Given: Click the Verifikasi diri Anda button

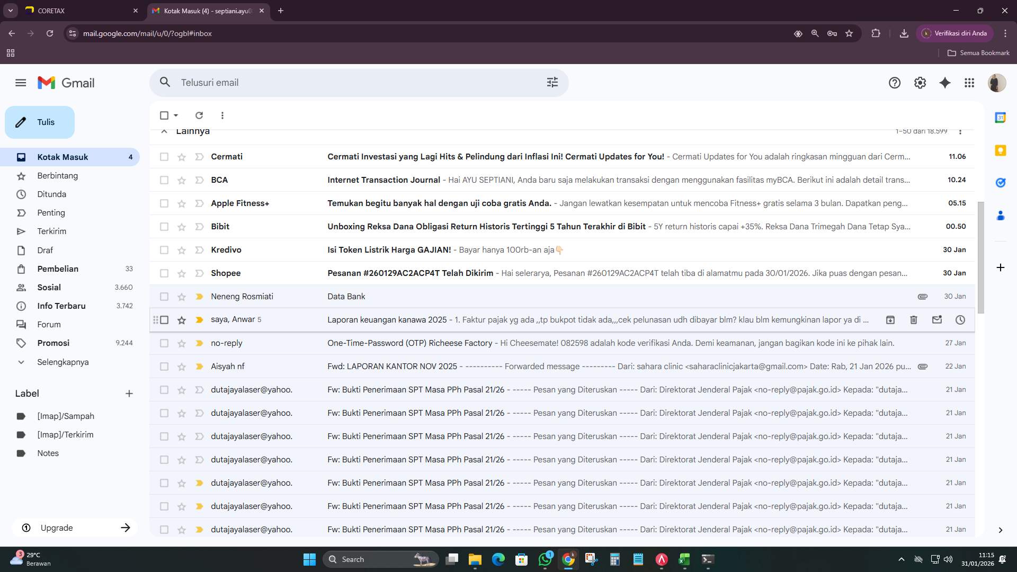Looking at the screenshot, I should (956, 33).
